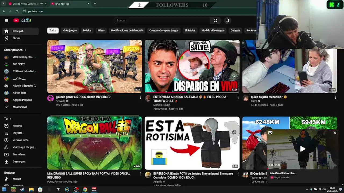
Task: Open the DISPAROS EN VIVO video thumbnail
Action: (192, 66)
